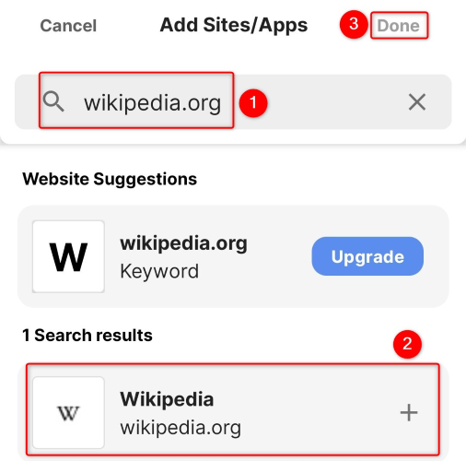Click the blue Upgrade button
The height and width of the screenshot is (461, 466).
(367, 256)
